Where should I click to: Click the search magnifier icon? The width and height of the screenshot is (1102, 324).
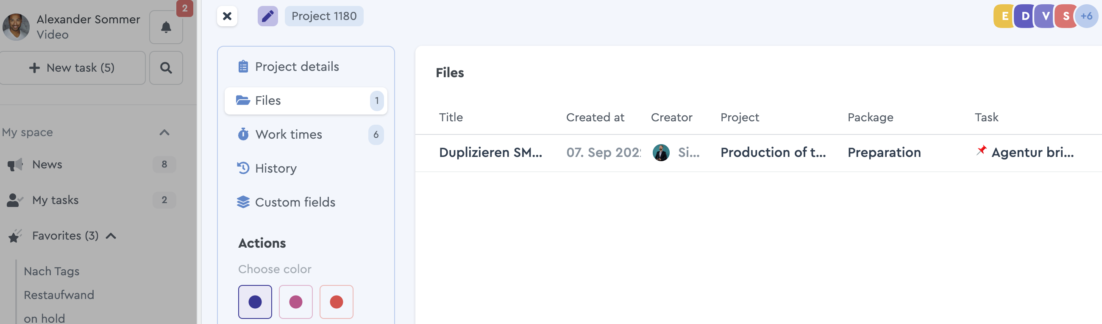point(166,67)
